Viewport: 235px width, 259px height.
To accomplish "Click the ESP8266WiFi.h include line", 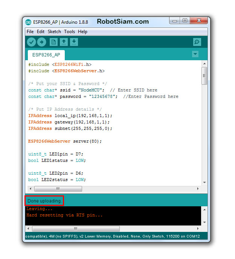I will [60, 64].
